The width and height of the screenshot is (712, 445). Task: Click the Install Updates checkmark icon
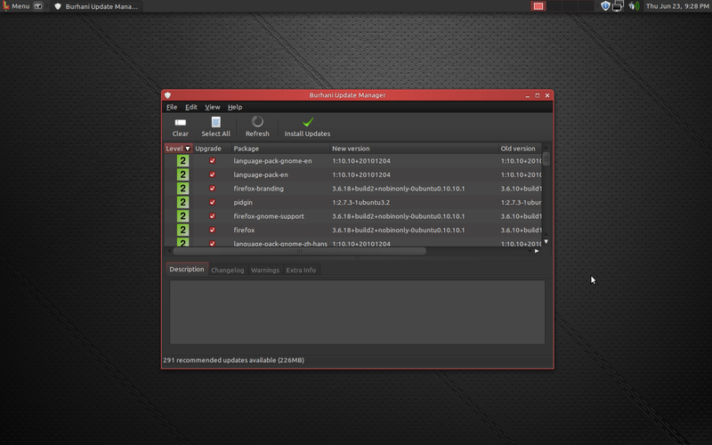[x=307, y=123]
